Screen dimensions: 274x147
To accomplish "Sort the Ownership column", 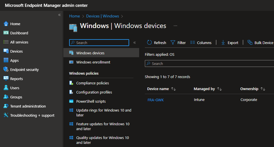I will point(263,89).
